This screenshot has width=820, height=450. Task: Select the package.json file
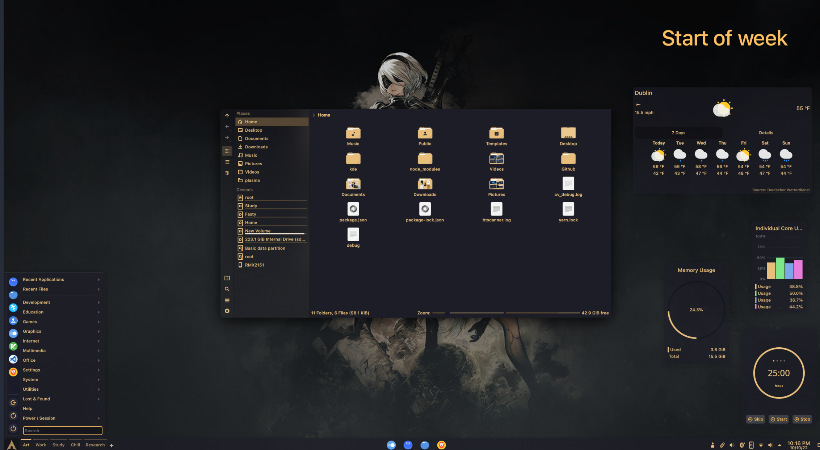(353, 212)
